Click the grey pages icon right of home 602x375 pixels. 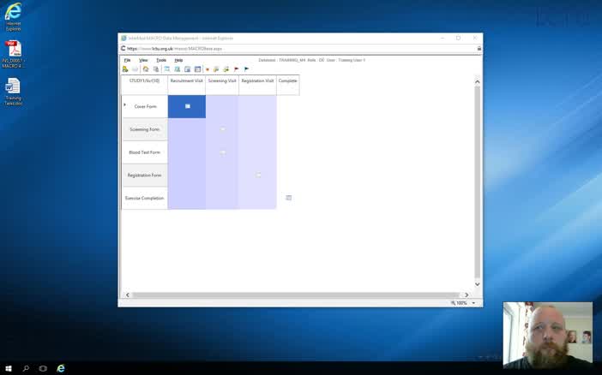click(x=156, y=69)
